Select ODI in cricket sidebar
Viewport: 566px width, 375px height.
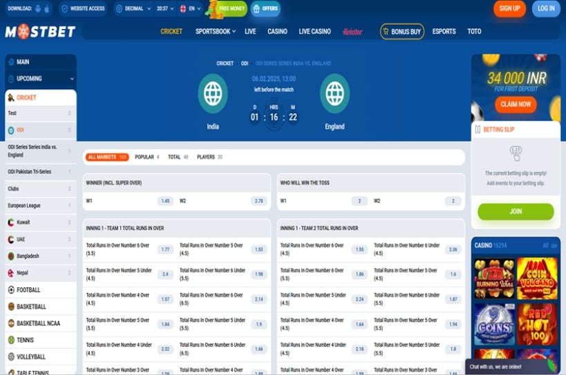(41, 130)
